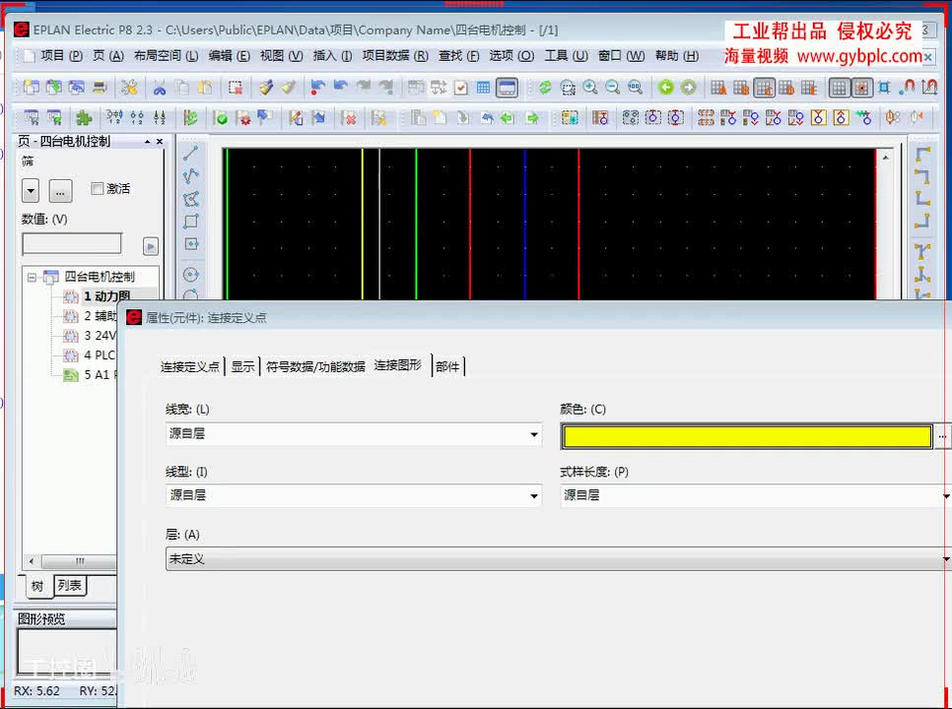Open the 插入(I) menu
952x709 pixels.
pos(332,56)
